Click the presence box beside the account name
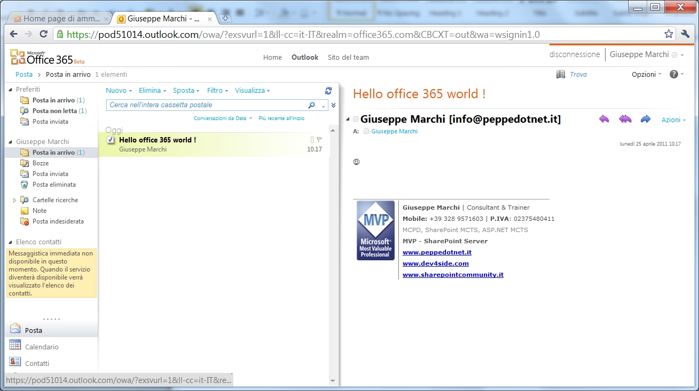699x391 pixels. (674, 55)
